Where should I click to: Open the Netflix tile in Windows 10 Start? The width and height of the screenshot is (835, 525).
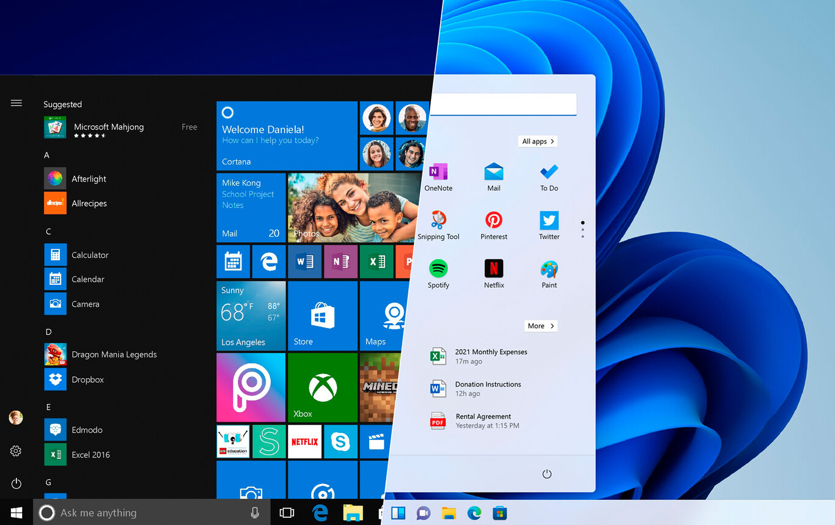[304, 441]
